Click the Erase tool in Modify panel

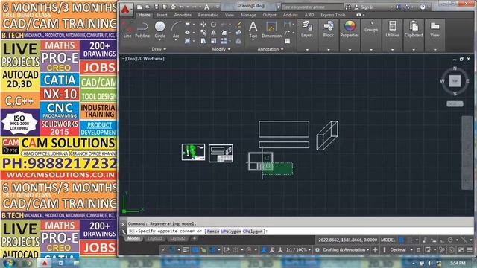238,25
